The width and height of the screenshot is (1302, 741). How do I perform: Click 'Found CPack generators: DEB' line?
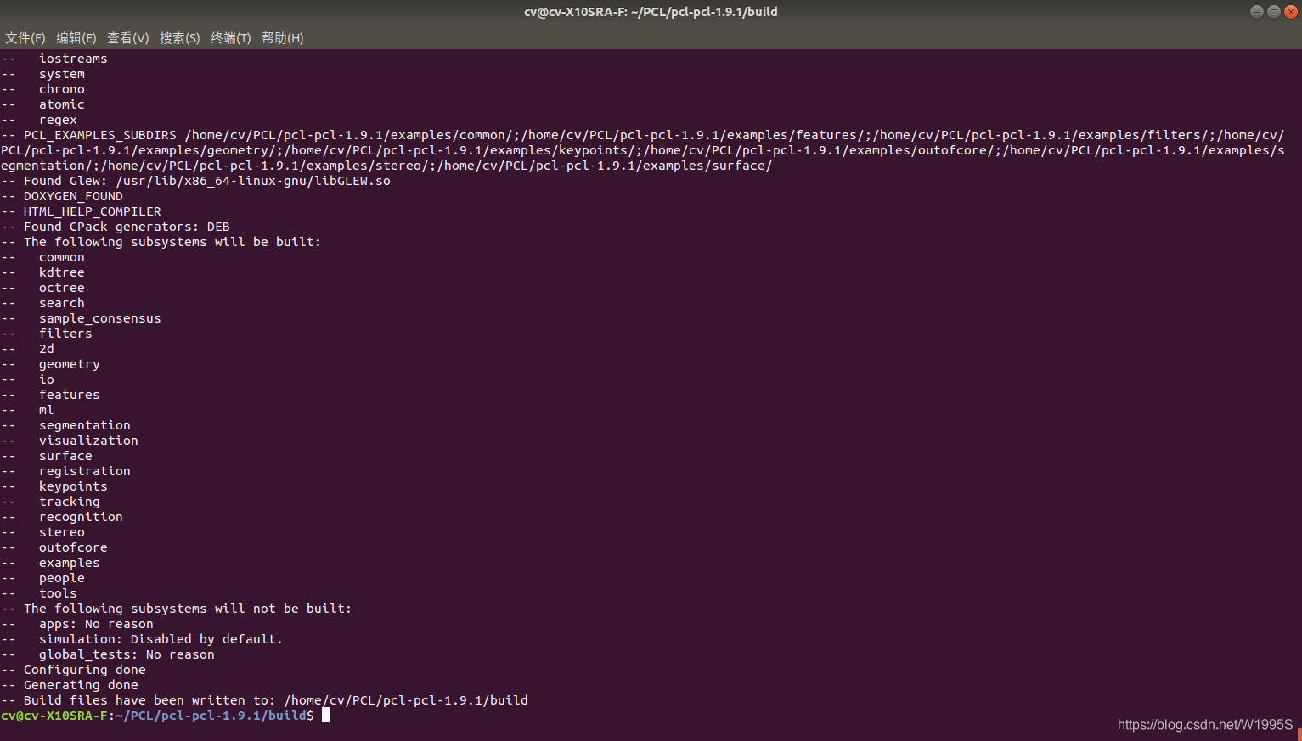pyautogui.click(x=116, y=227)
